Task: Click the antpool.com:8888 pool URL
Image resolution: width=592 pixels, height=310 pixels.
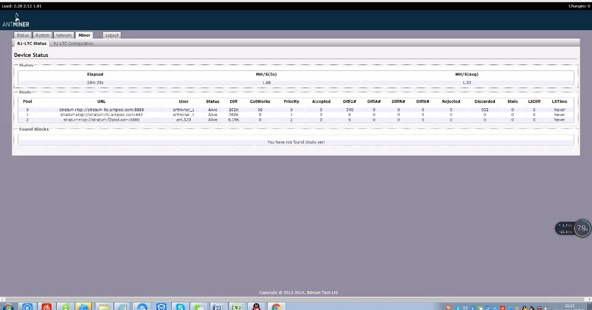Action: point(101,110)
